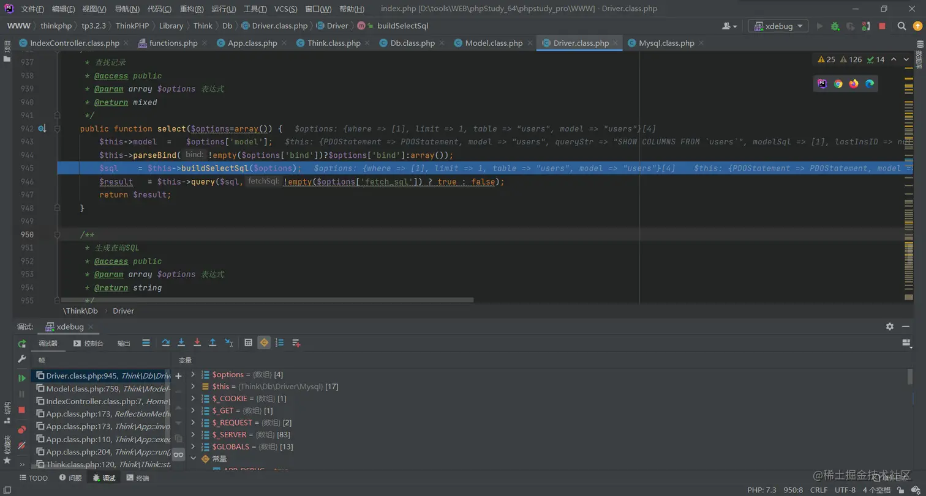This screenshot has width=926, height=496.
Task: Select Think.class.php:120 stack frame
Action: [x=102, y=464]
